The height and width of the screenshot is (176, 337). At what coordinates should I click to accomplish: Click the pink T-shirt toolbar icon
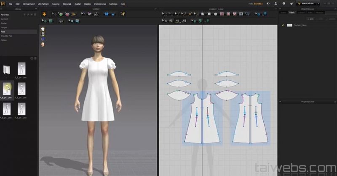pos(67,14)
